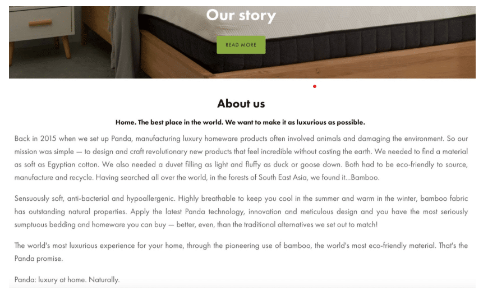The height and width of the screenshot is (295, 497).
Task: Click the small red dot below banner
Action: click(315, 86)
